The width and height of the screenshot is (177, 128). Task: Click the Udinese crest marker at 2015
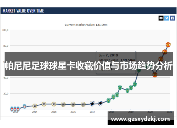[54, 104]
